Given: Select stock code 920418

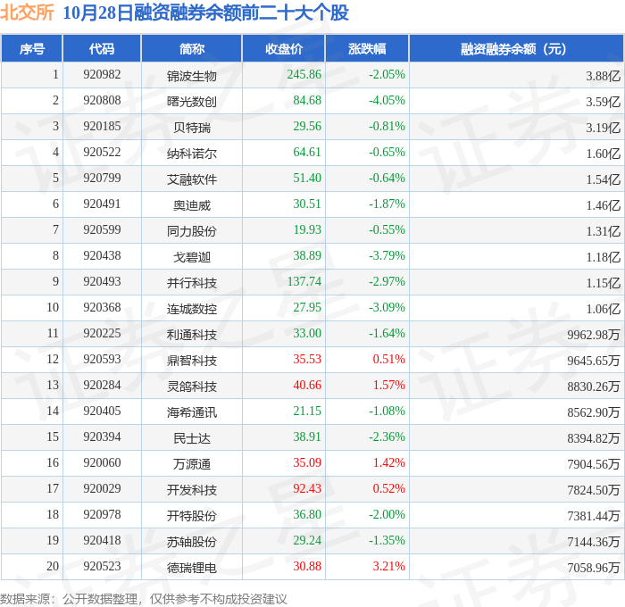Looking at the screenshot, I should [x=102, y=541].
